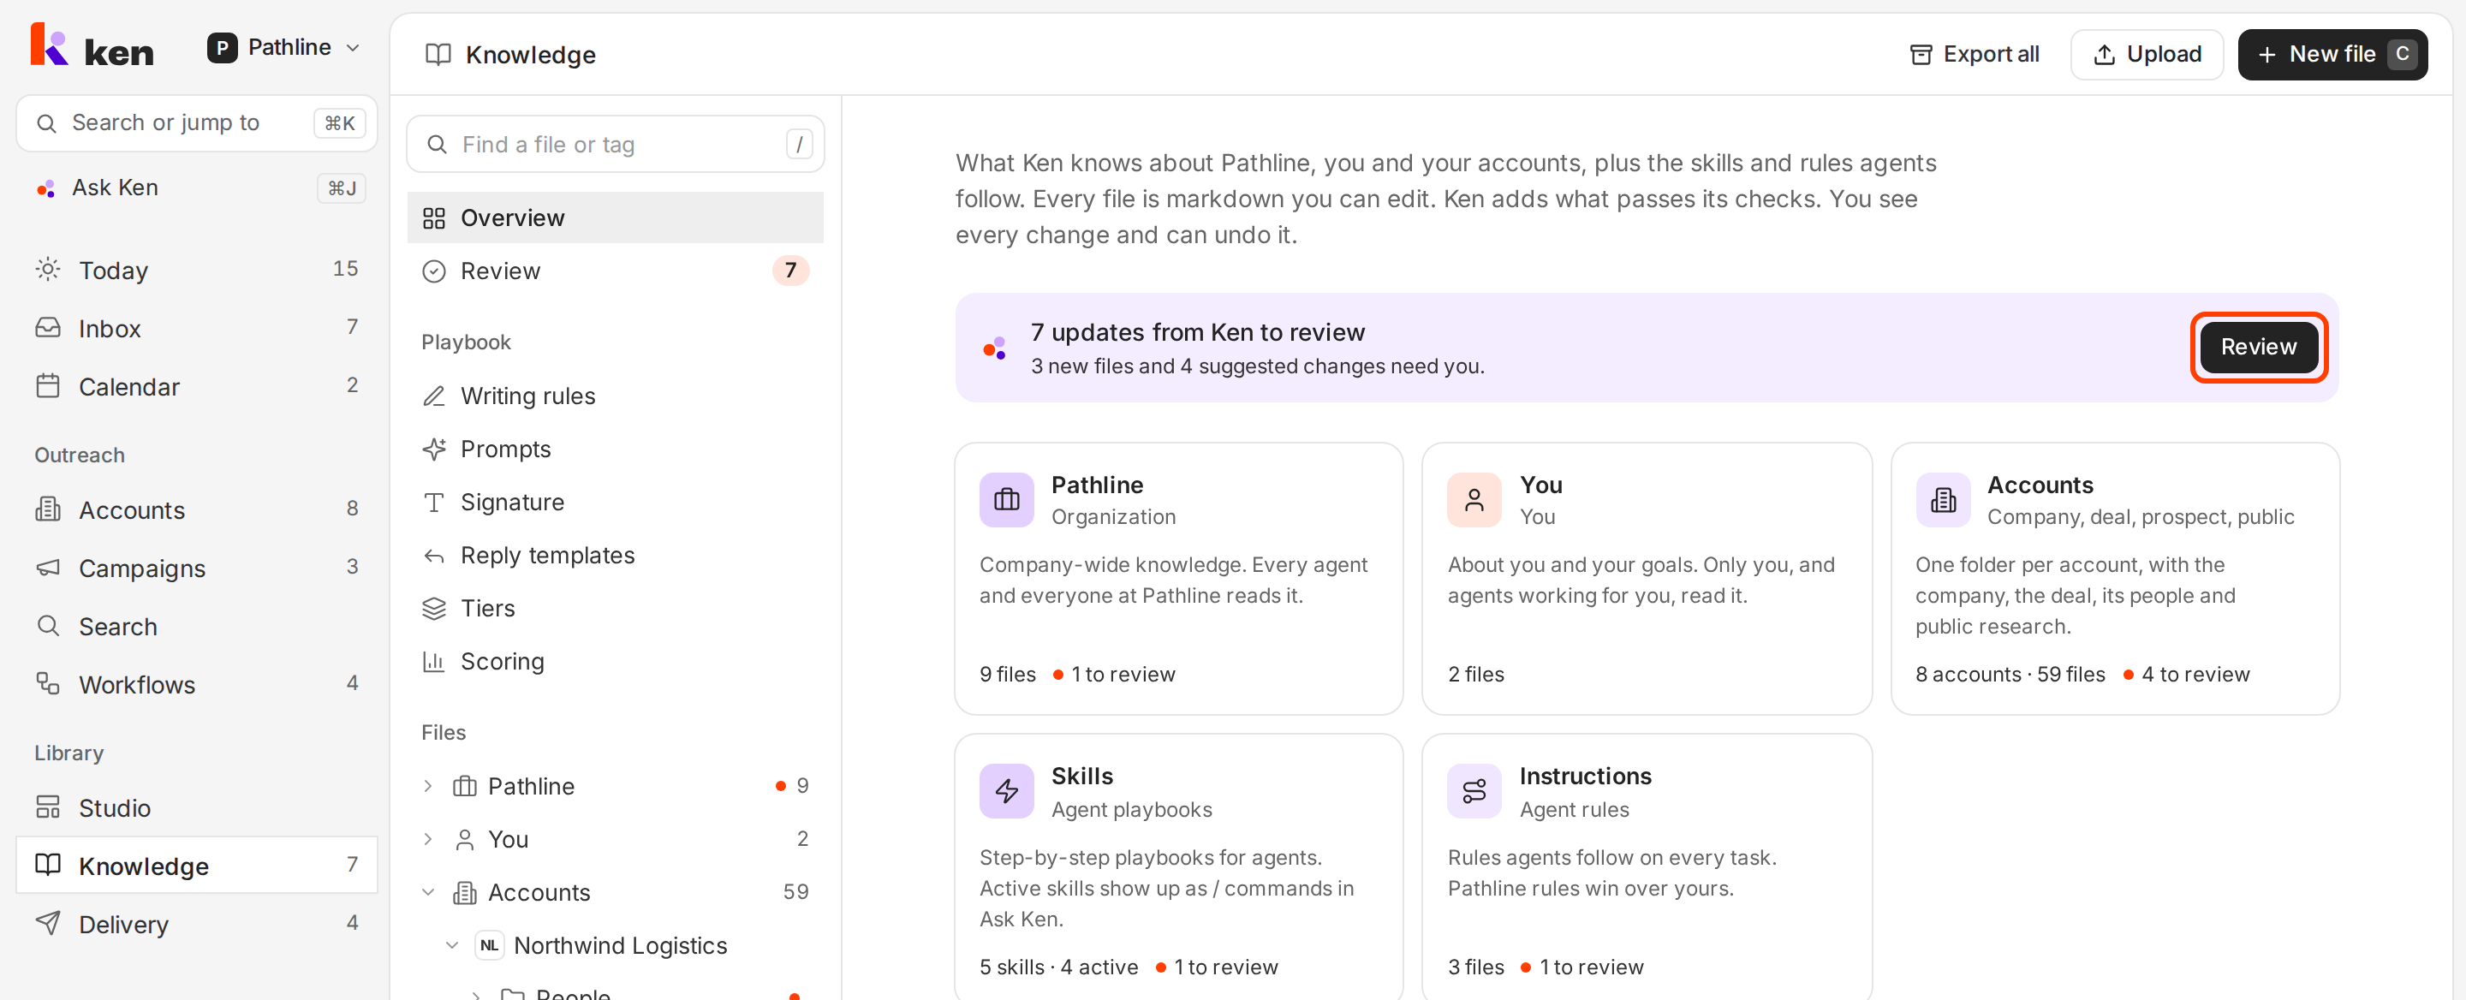Open Ask Ken in sidebar
The height and width of the screenshot is (1000, 2466).
pyautogui.click(x=197, y=187)
